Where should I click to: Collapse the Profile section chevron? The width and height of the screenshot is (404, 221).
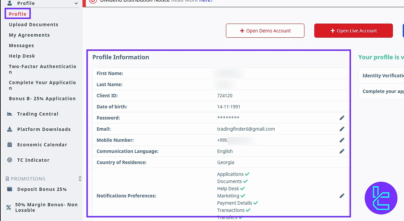click(x=76, y=4)
